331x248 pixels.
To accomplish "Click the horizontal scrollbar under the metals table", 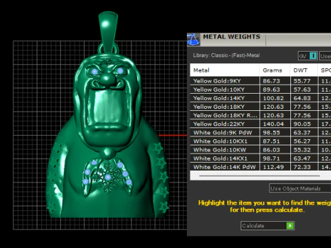I will (x=259, y=176).
